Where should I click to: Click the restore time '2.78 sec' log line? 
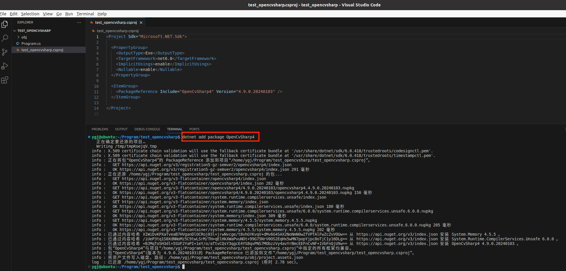click(196, 262)
